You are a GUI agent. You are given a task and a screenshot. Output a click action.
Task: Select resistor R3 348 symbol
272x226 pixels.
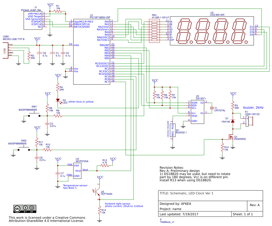(233, 105)
